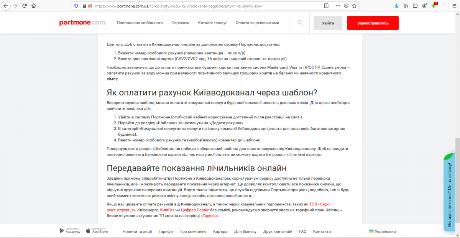Click the green download extension icon
Viewport: 460px width, 238px height.
pos(434,5)
